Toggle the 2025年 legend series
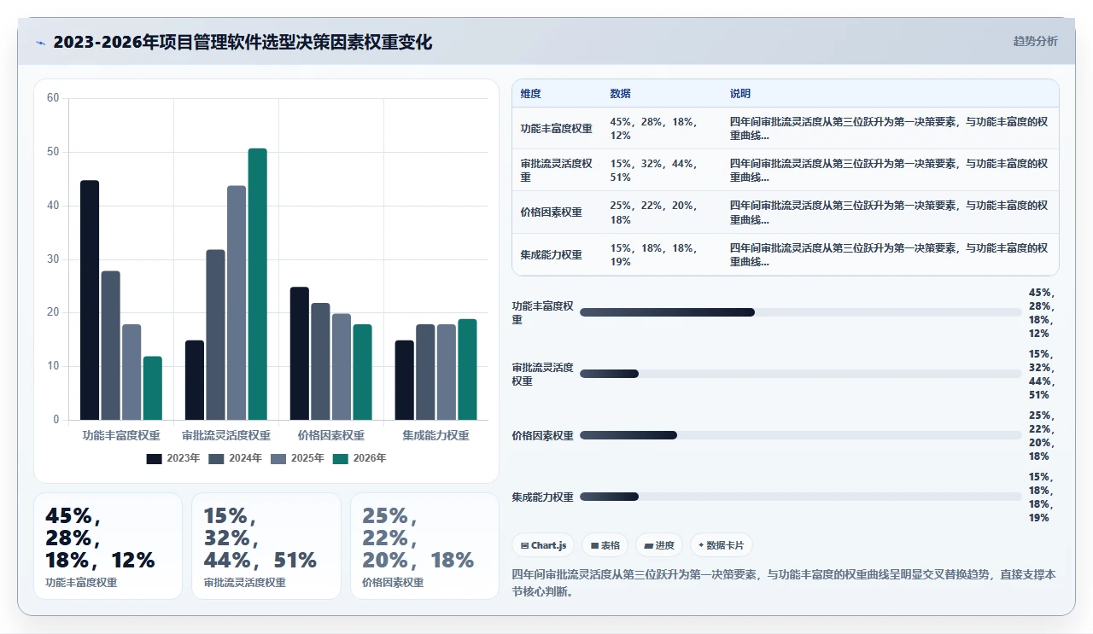 point(297,458)
